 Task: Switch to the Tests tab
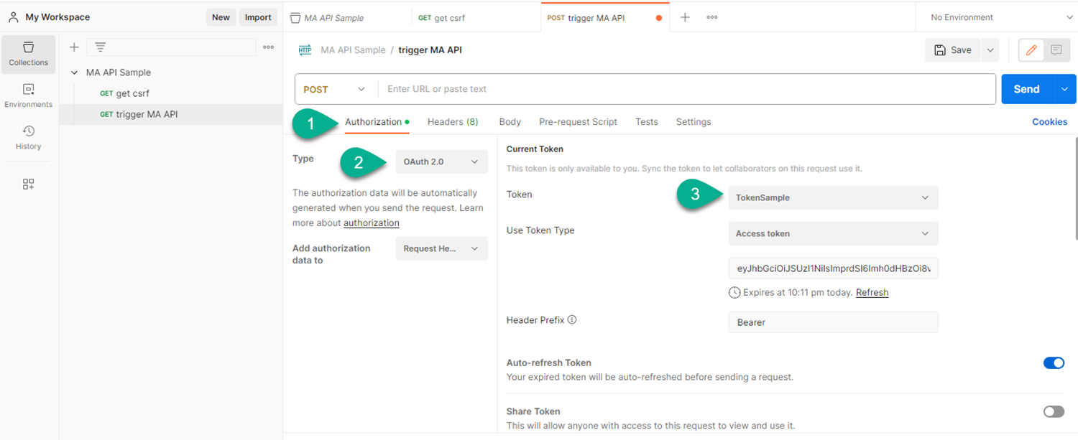646,122
